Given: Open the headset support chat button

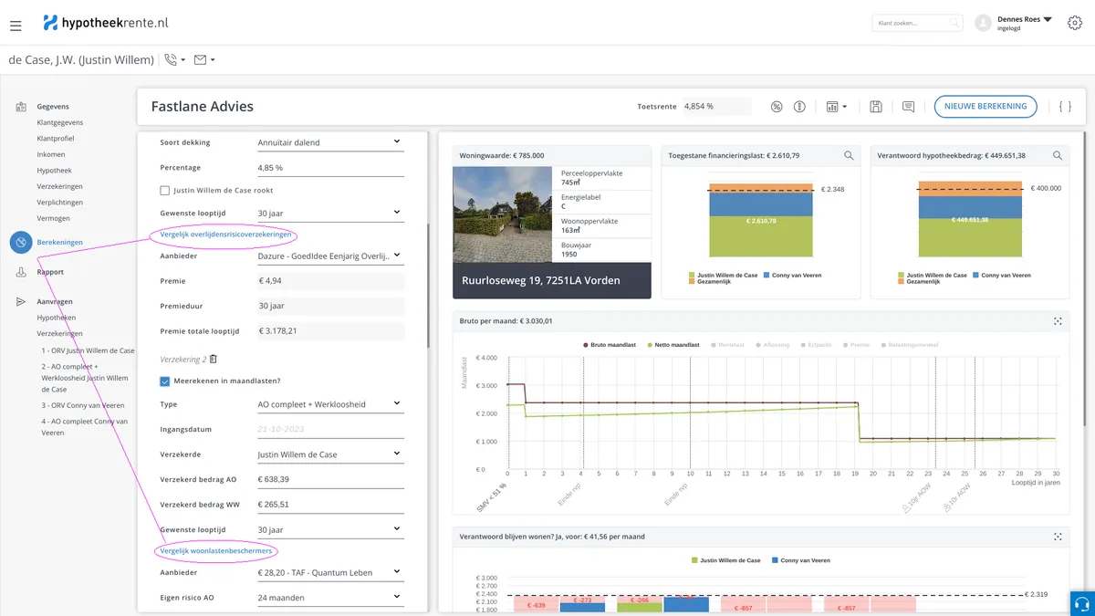Looking at the screenshot, I should pyautogui.click(x=1080, y=604).
